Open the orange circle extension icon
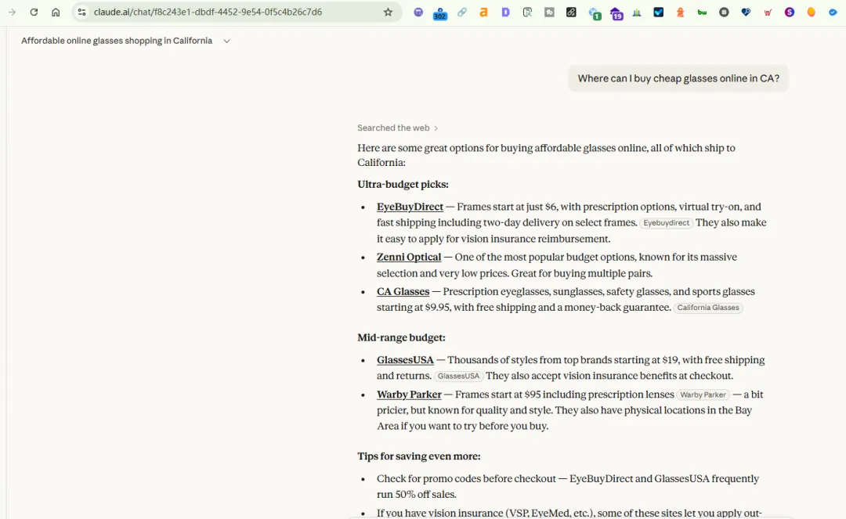 point(812,12)
